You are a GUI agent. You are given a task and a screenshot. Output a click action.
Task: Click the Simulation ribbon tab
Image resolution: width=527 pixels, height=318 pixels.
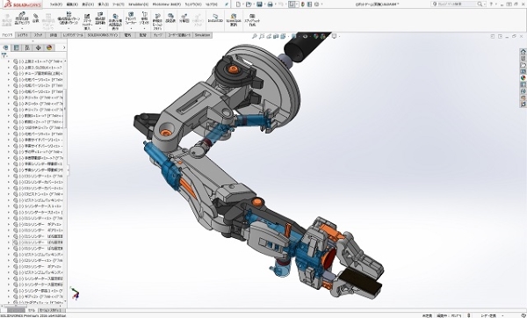point(202,35)
